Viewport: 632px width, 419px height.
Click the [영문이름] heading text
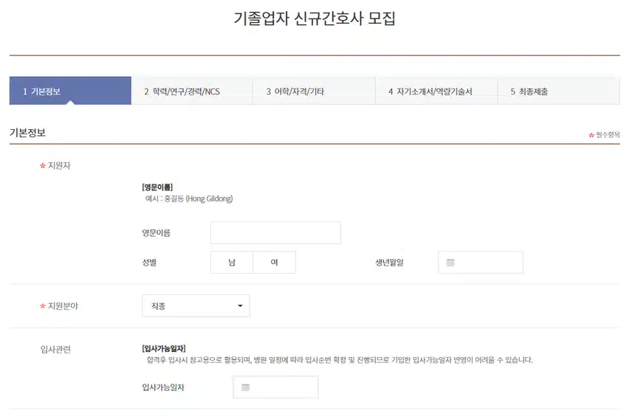tap(157, 187)
